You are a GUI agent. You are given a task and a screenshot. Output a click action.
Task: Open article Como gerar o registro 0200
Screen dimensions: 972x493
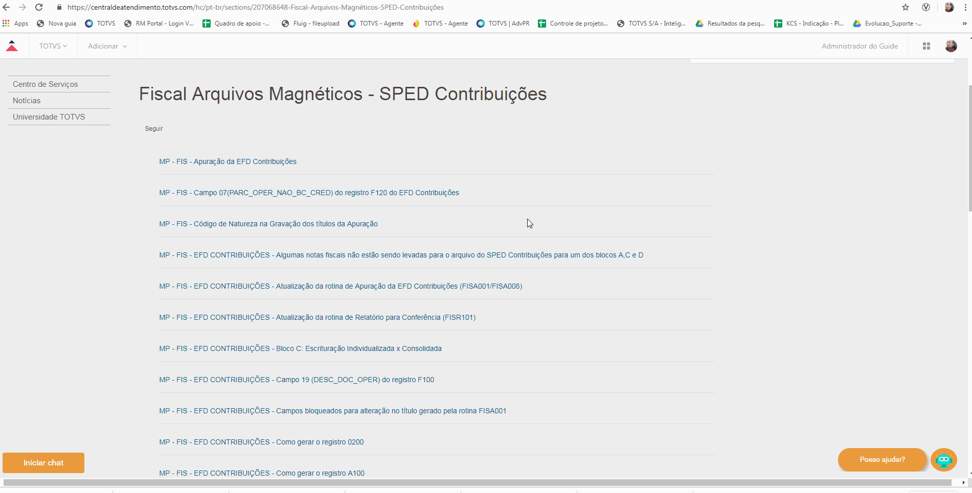coord(261,442)
